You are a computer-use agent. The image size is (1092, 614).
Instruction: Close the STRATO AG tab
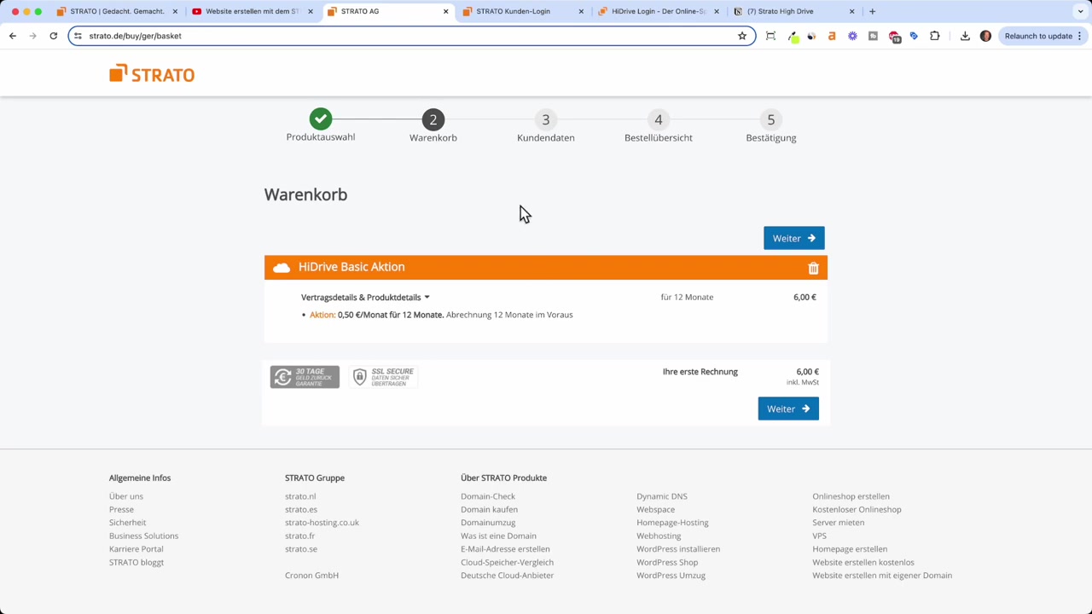click(445, 11)
